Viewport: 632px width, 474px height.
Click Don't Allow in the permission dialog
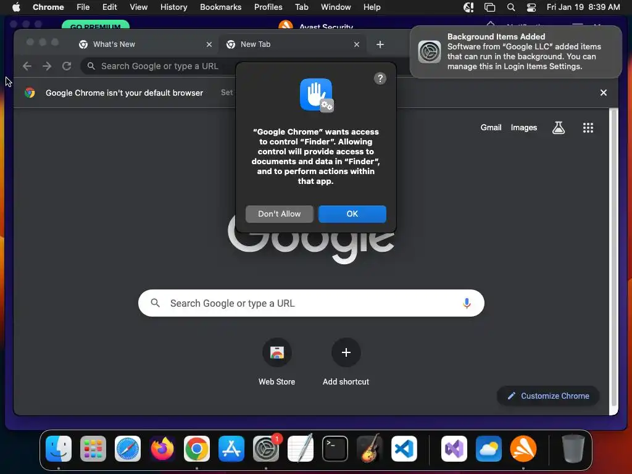coord(280,214)
